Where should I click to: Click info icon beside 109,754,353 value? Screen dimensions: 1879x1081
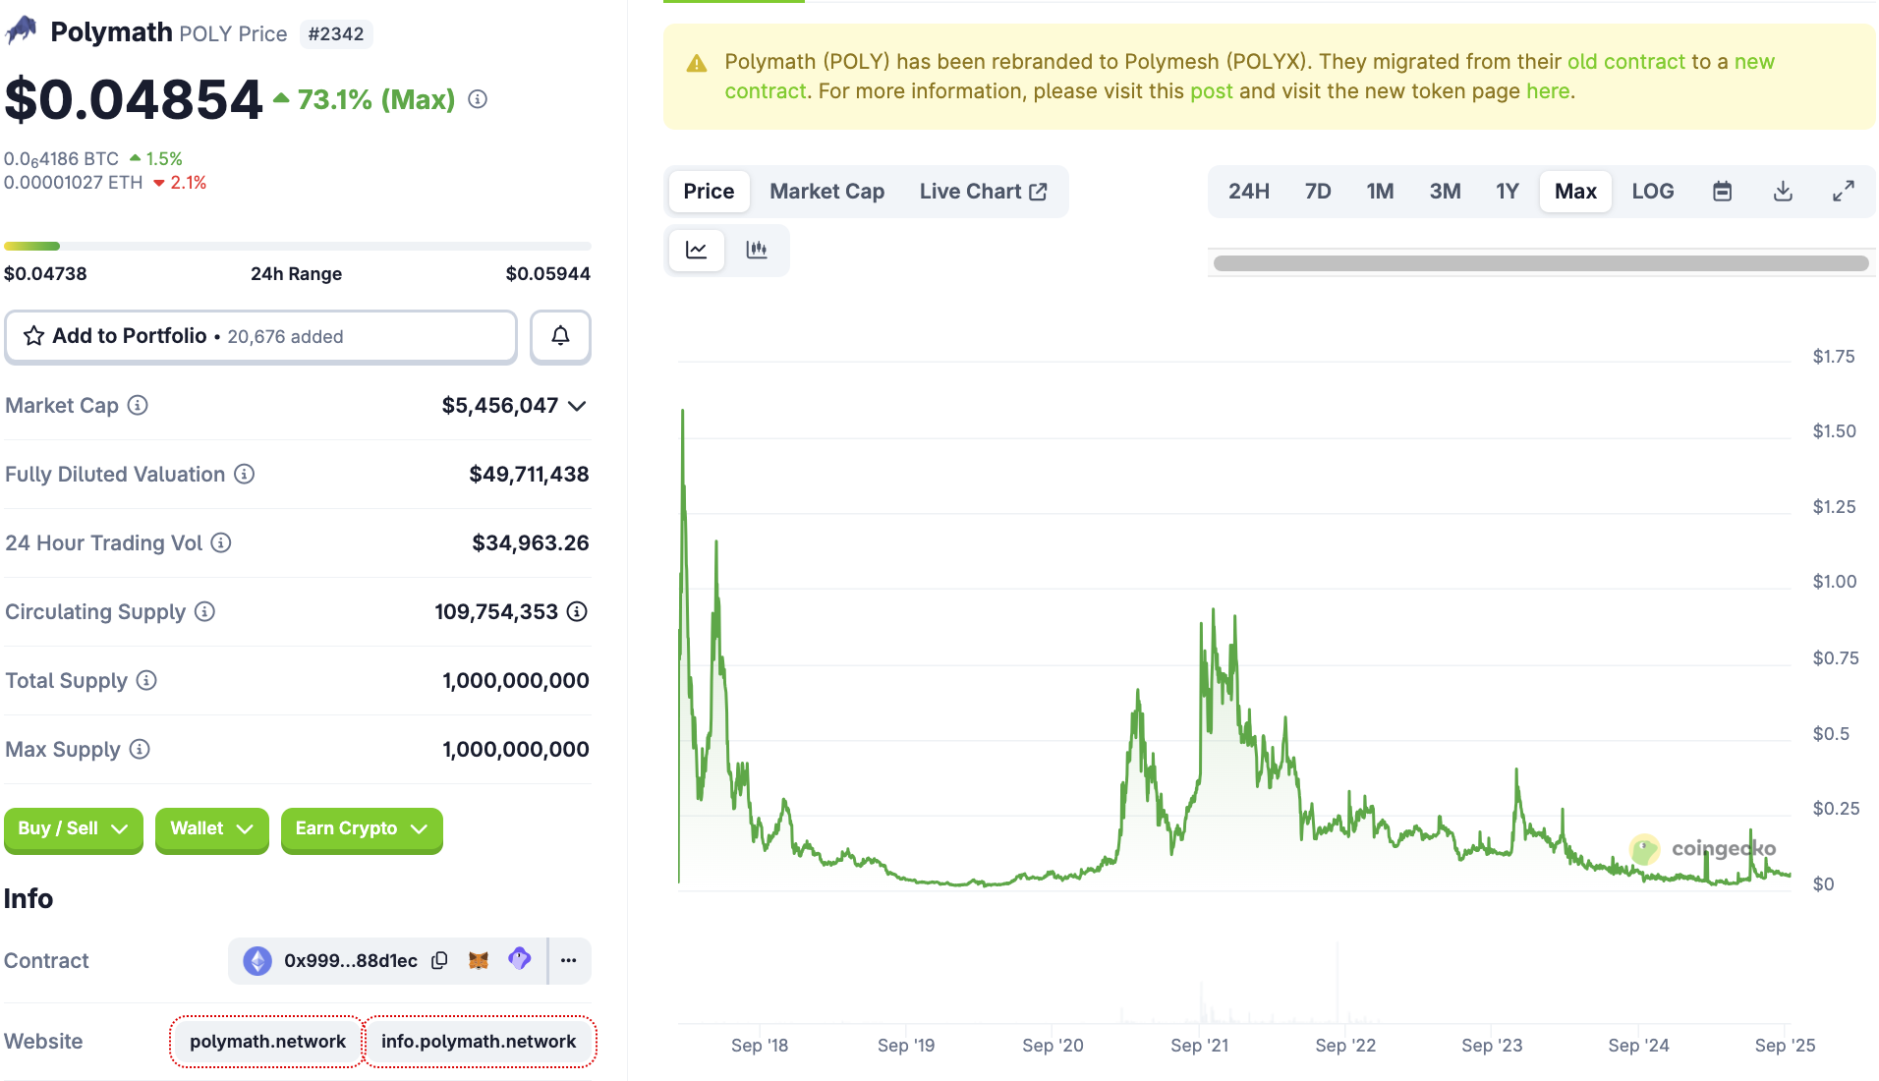(578, 611)
